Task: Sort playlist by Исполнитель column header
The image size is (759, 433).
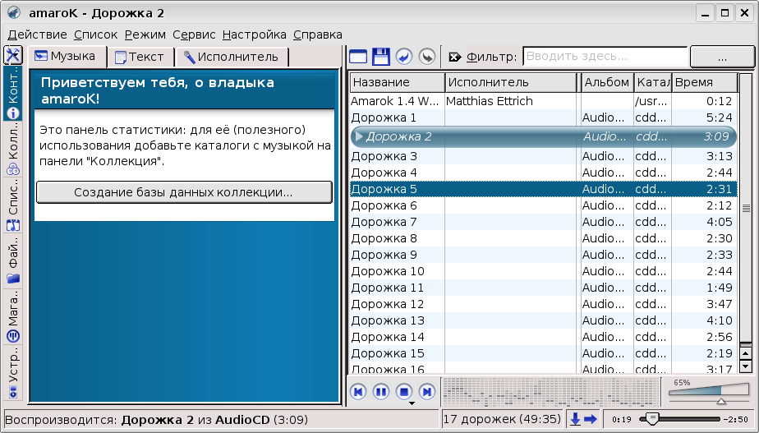Action: (x=511, y=82)
